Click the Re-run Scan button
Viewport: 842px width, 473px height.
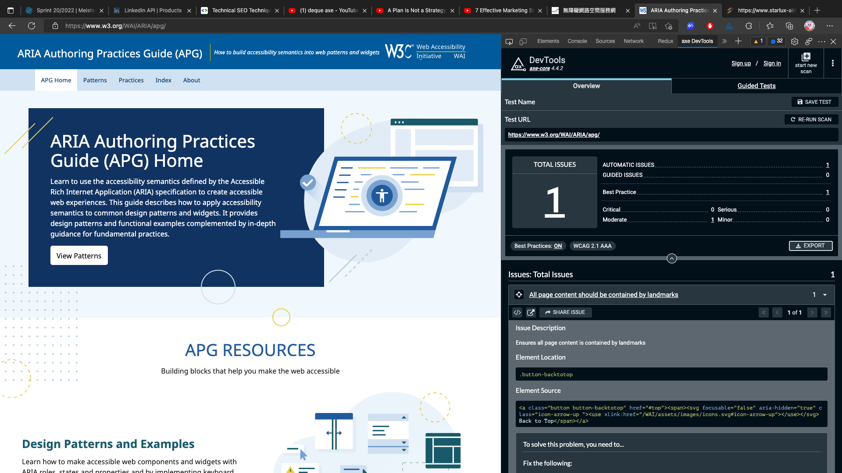pos(811,120)
